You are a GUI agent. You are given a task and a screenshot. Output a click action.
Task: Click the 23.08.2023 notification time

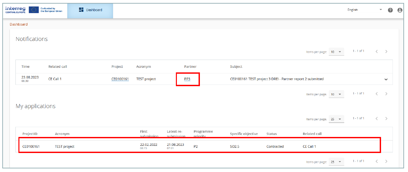[30, 78]
